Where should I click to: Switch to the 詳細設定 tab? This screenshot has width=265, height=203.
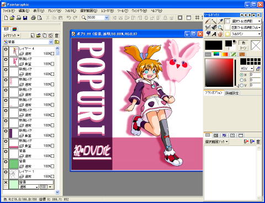(232, 93)
